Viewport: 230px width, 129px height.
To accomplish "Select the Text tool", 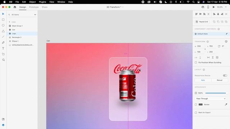I will [x=3, y=48].
